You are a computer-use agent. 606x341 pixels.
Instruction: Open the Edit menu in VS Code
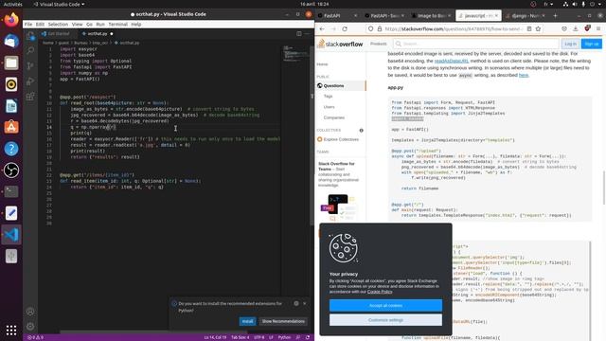[40, 25]
